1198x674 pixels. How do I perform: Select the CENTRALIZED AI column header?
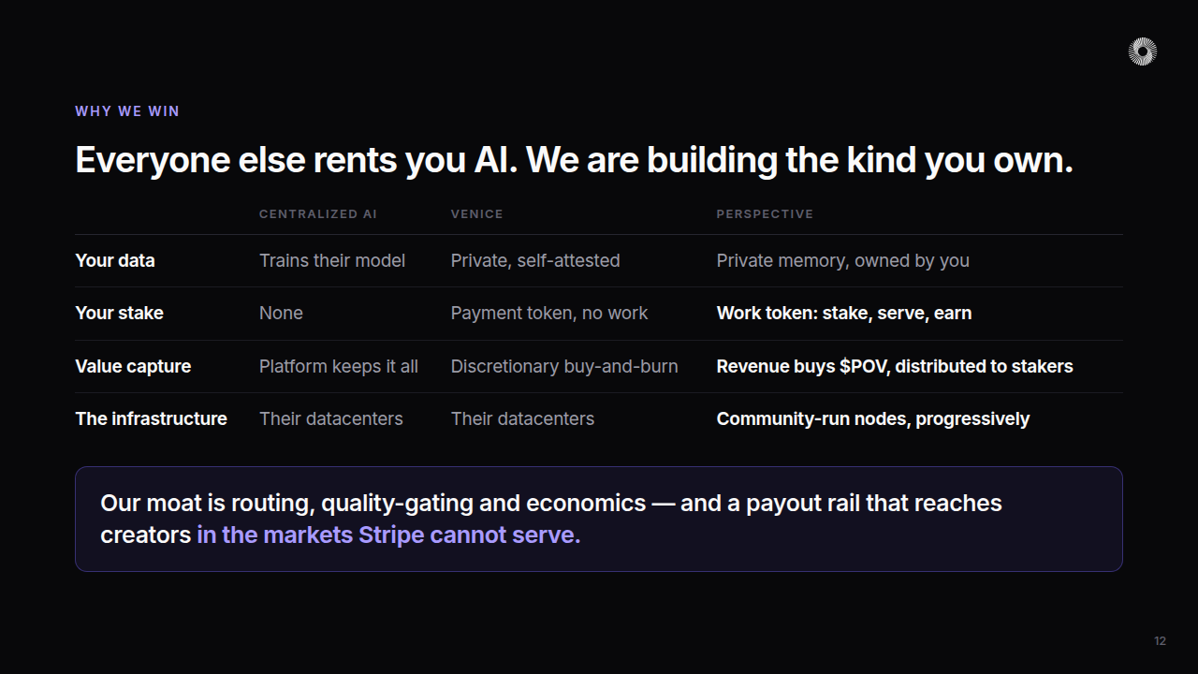(x=318, y=214)
